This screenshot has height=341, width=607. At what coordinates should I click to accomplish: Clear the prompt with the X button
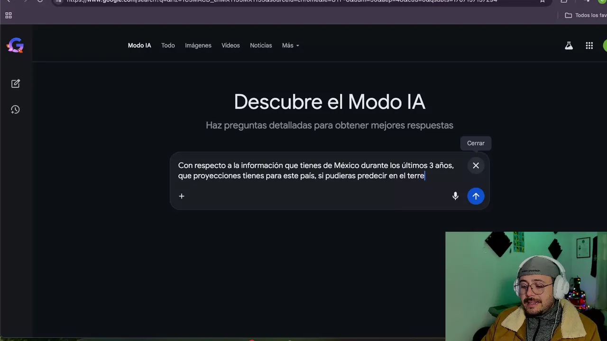click(476, 165)
